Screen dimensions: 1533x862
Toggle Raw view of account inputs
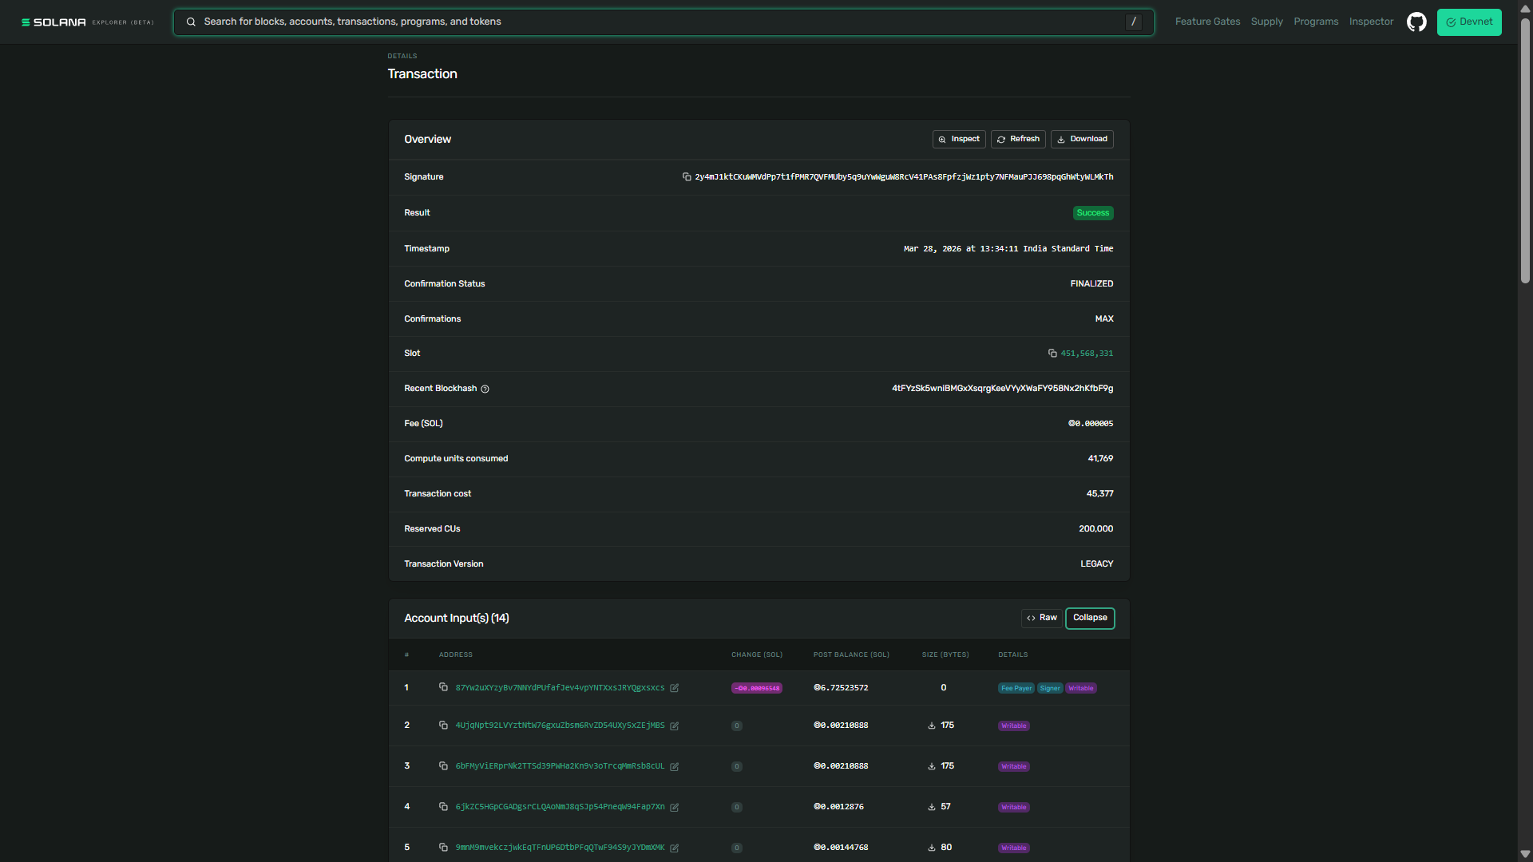(x=1041, y=619)
